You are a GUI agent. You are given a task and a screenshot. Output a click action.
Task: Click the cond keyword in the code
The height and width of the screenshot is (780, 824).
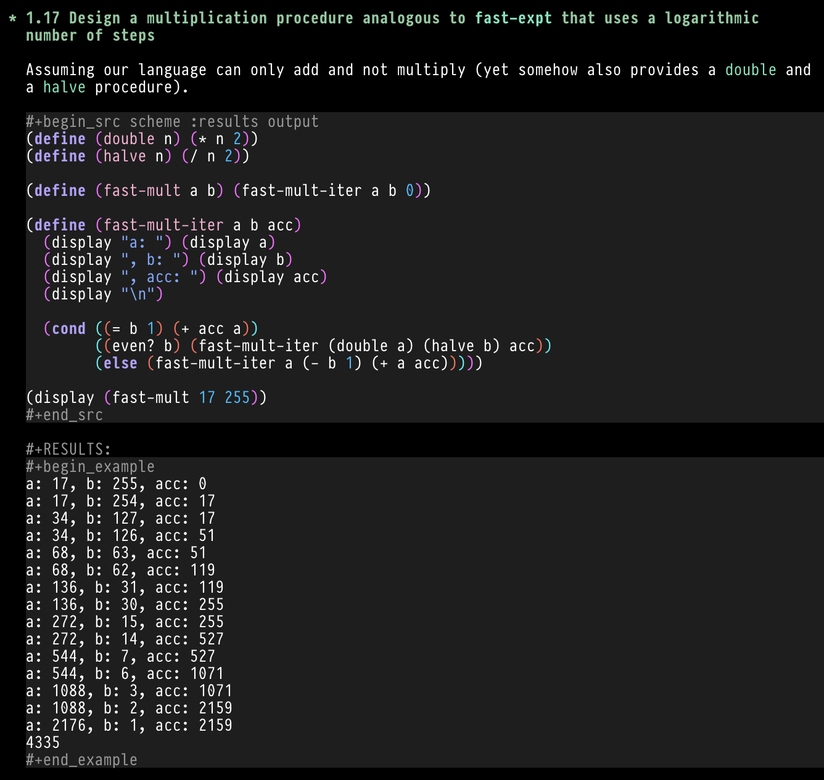tap(68, 328)
